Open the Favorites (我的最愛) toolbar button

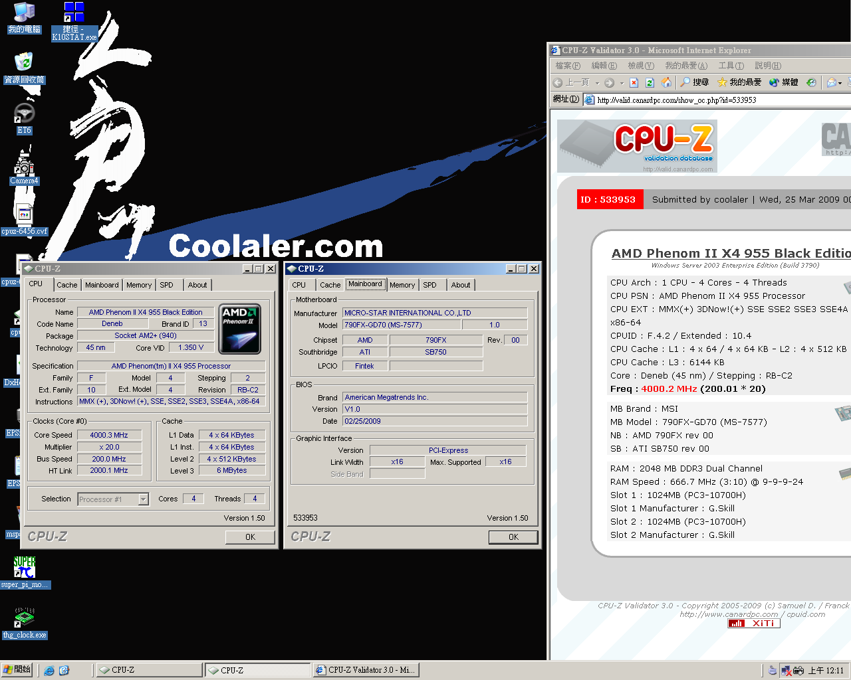(x=739, y=82)
